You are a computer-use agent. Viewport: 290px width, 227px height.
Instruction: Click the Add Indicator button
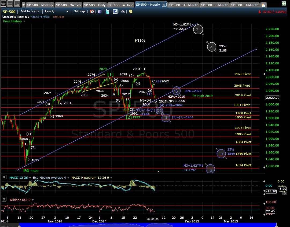click(30, 11)
